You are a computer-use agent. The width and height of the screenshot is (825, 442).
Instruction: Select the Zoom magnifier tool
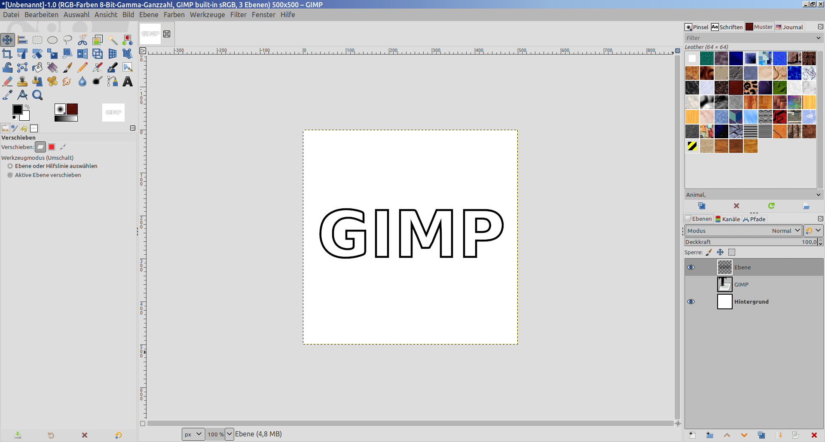(37, 95)
